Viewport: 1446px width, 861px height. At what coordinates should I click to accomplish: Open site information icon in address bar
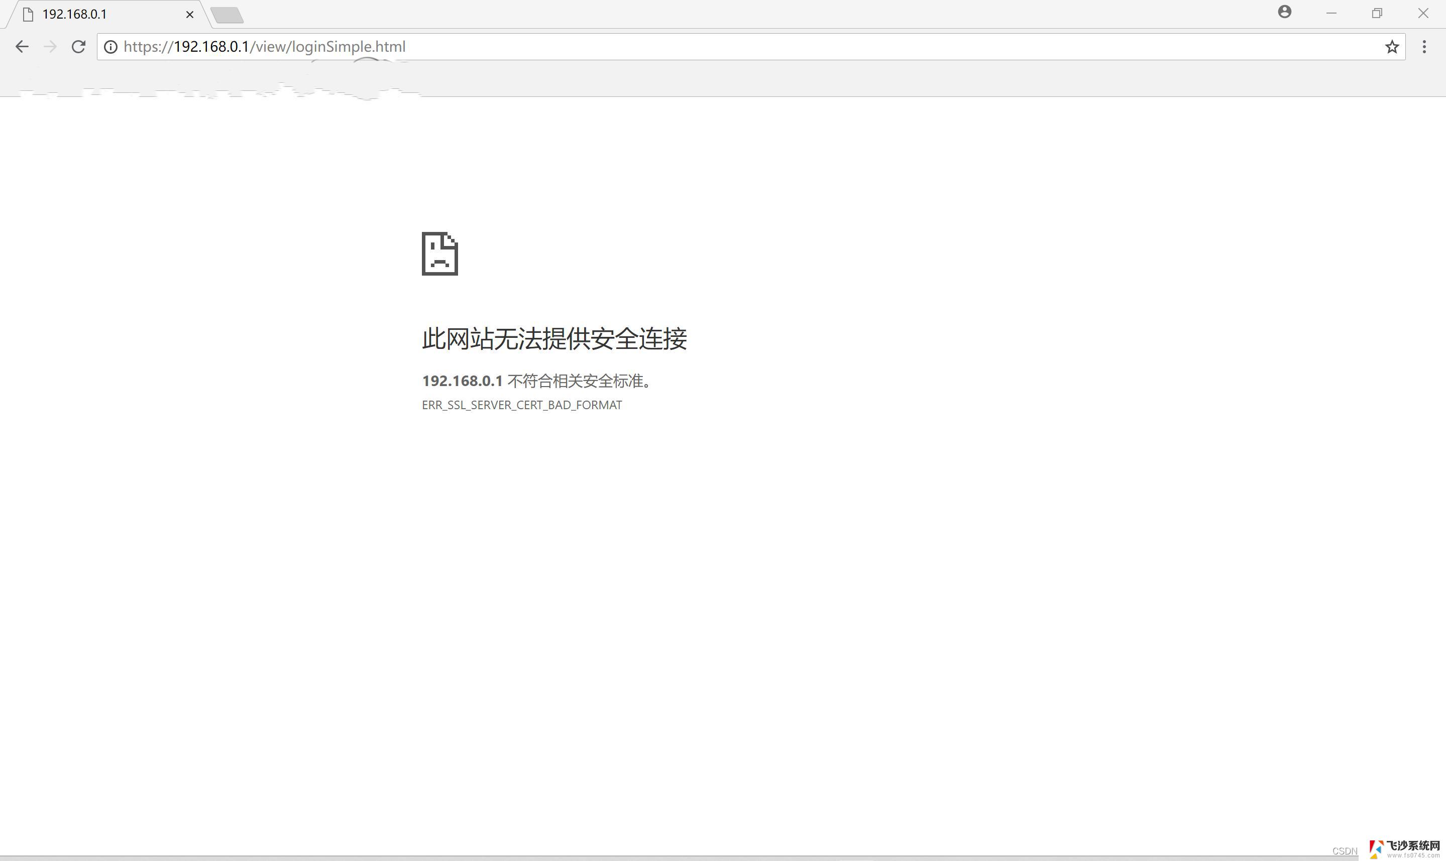110,46
